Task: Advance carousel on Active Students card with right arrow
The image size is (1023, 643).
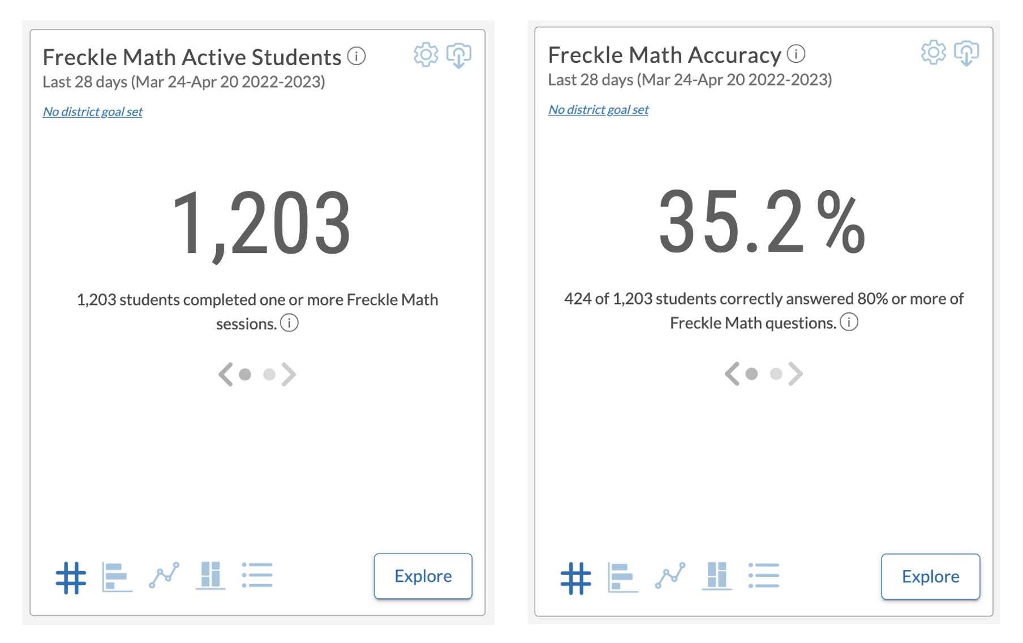Action: (290, 374)
